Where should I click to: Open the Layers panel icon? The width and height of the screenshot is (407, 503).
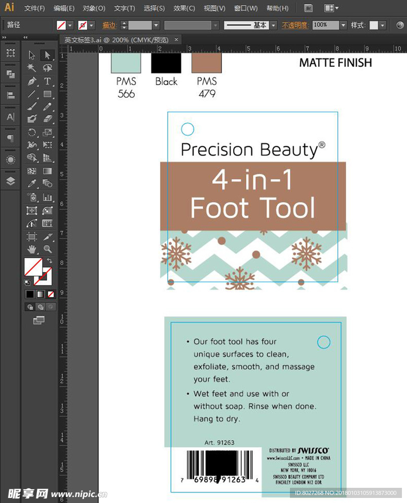[x=10, y=181]
